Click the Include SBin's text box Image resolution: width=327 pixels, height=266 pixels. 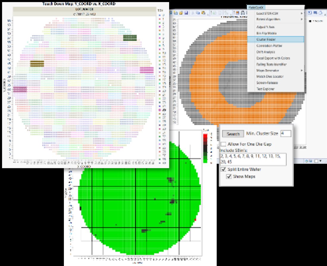tap(253, 159)
